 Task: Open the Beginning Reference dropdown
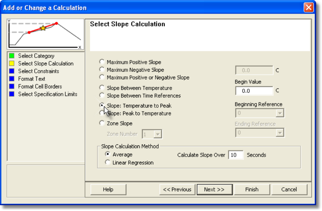[280, 113]
